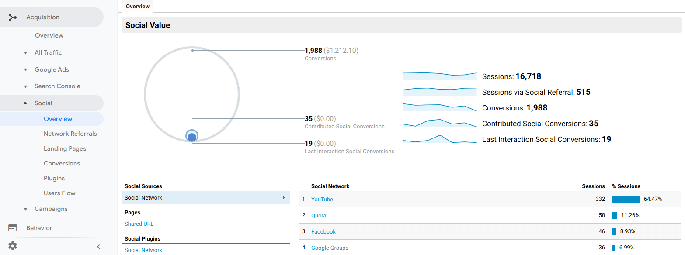The height and width of the screenshot is (255, 685).
Task: Open the Social Plugins report
Action: click(x=54, y=178)
